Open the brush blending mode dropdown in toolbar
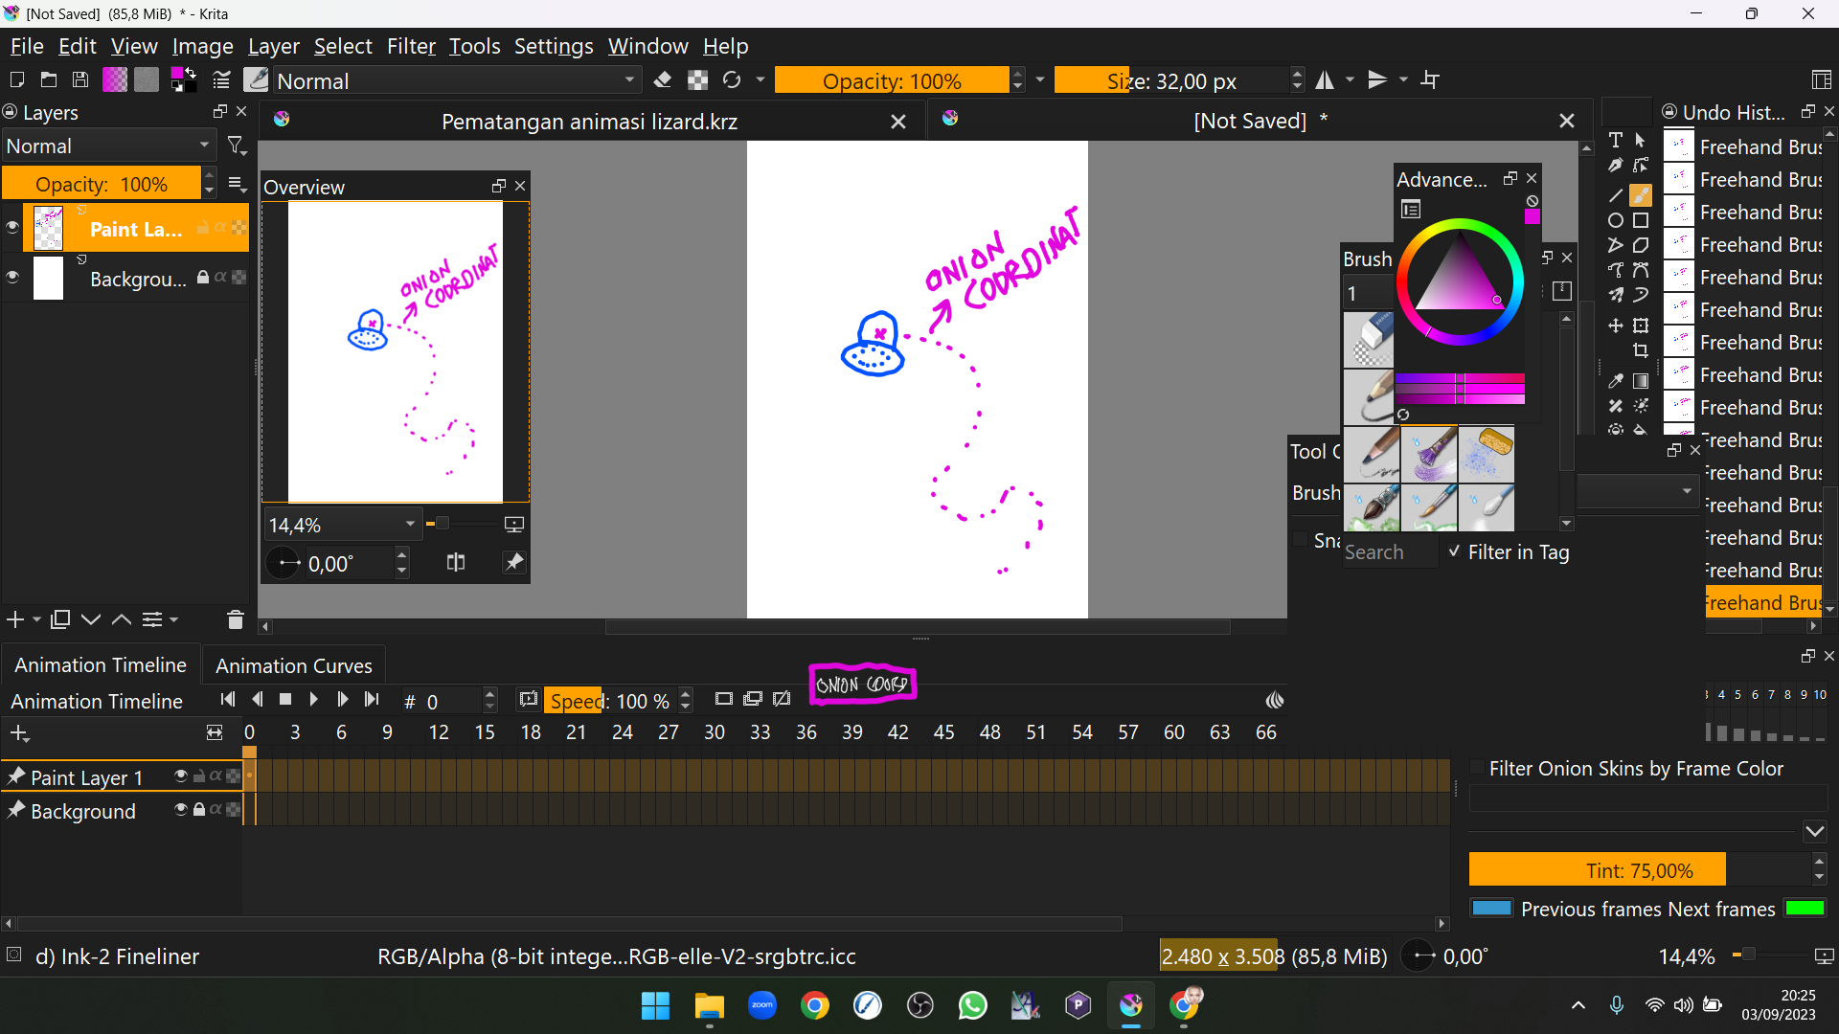The height and width of the screenshot is (1034, 1839). click(456, 81)
